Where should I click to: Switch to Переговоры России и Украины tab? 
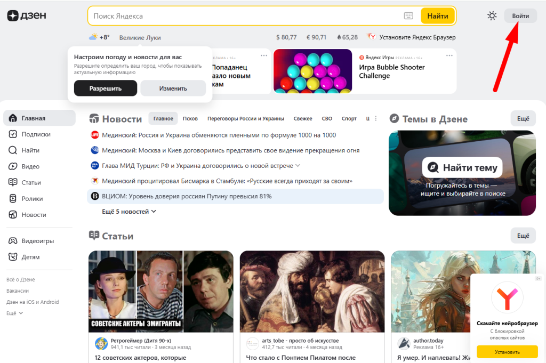coord(245,118)
